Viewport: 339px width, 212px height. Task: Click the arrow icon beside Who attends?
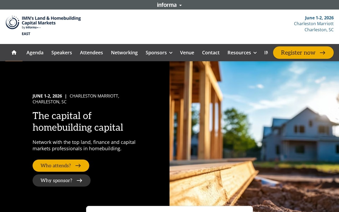coord(78,166)
